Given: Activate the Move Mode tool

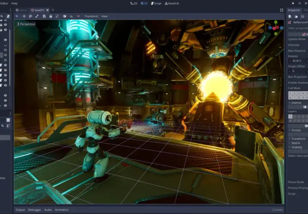Looking at the screenshot, I should tap(24, 16).
